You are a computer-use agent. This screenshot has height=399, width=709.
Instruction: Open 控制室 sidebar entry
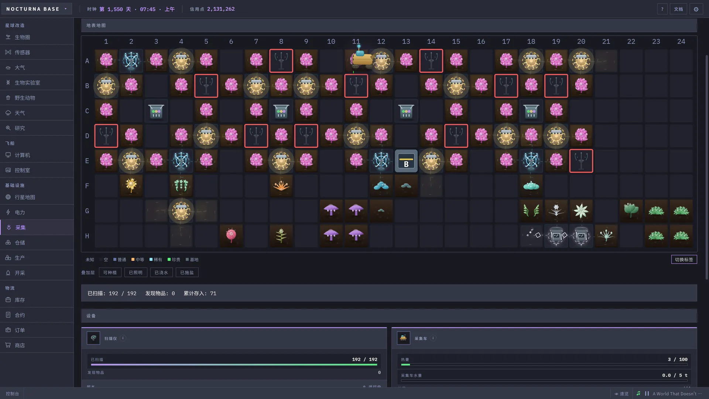click(37, 170)
